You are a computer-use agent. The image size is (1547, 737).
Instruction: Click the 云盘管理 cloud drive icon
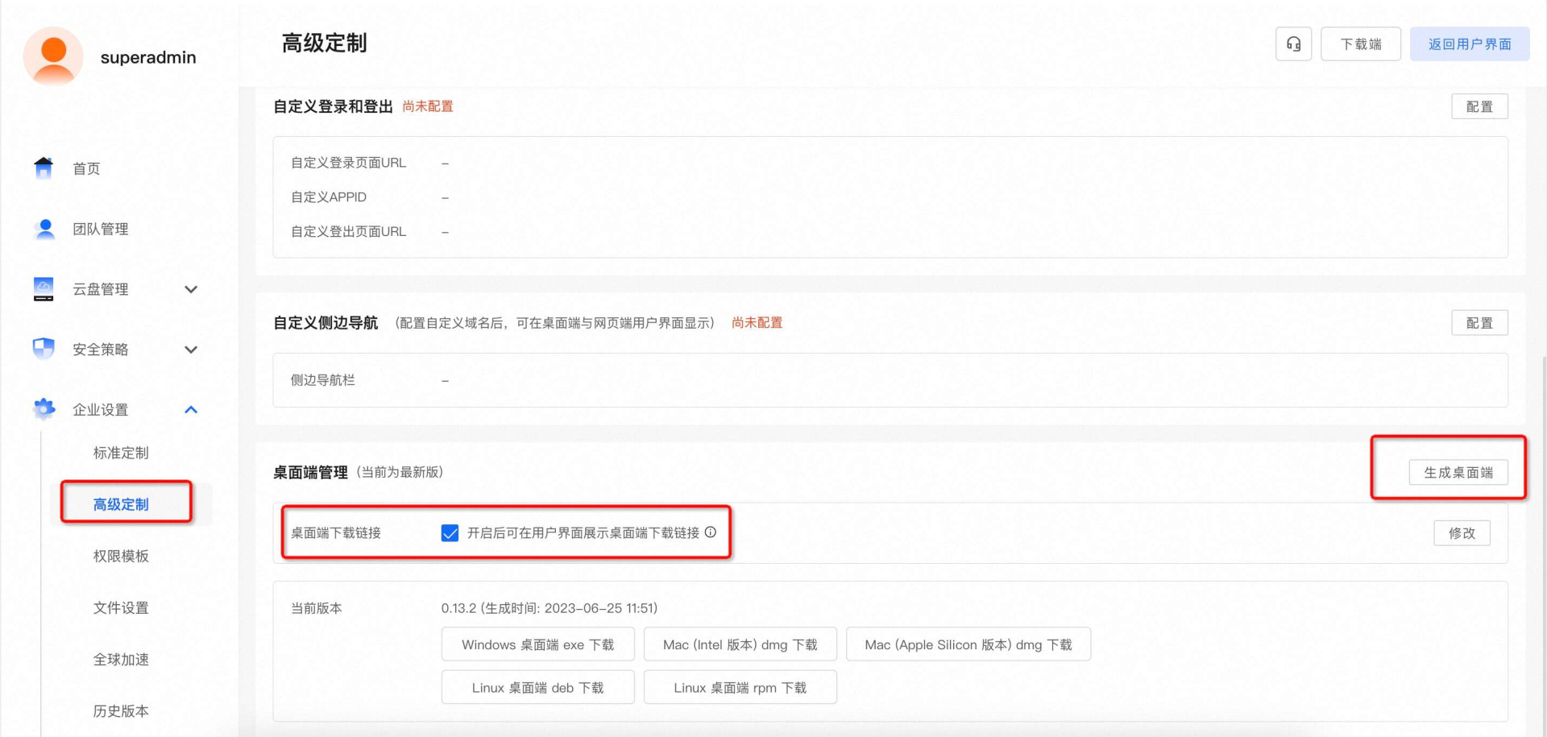[x=44, y=288]
